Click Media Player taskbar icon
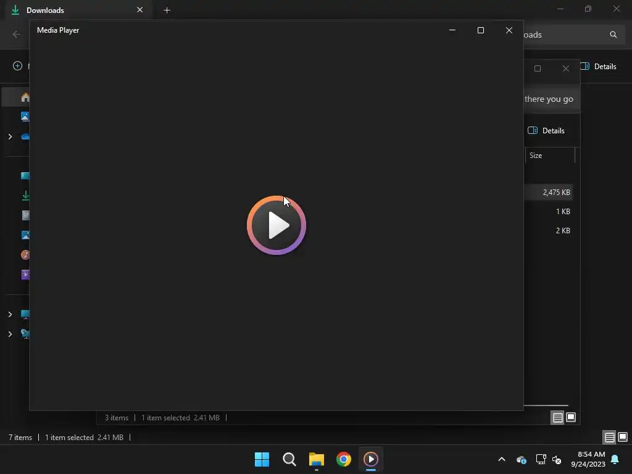 coord(371,459)
